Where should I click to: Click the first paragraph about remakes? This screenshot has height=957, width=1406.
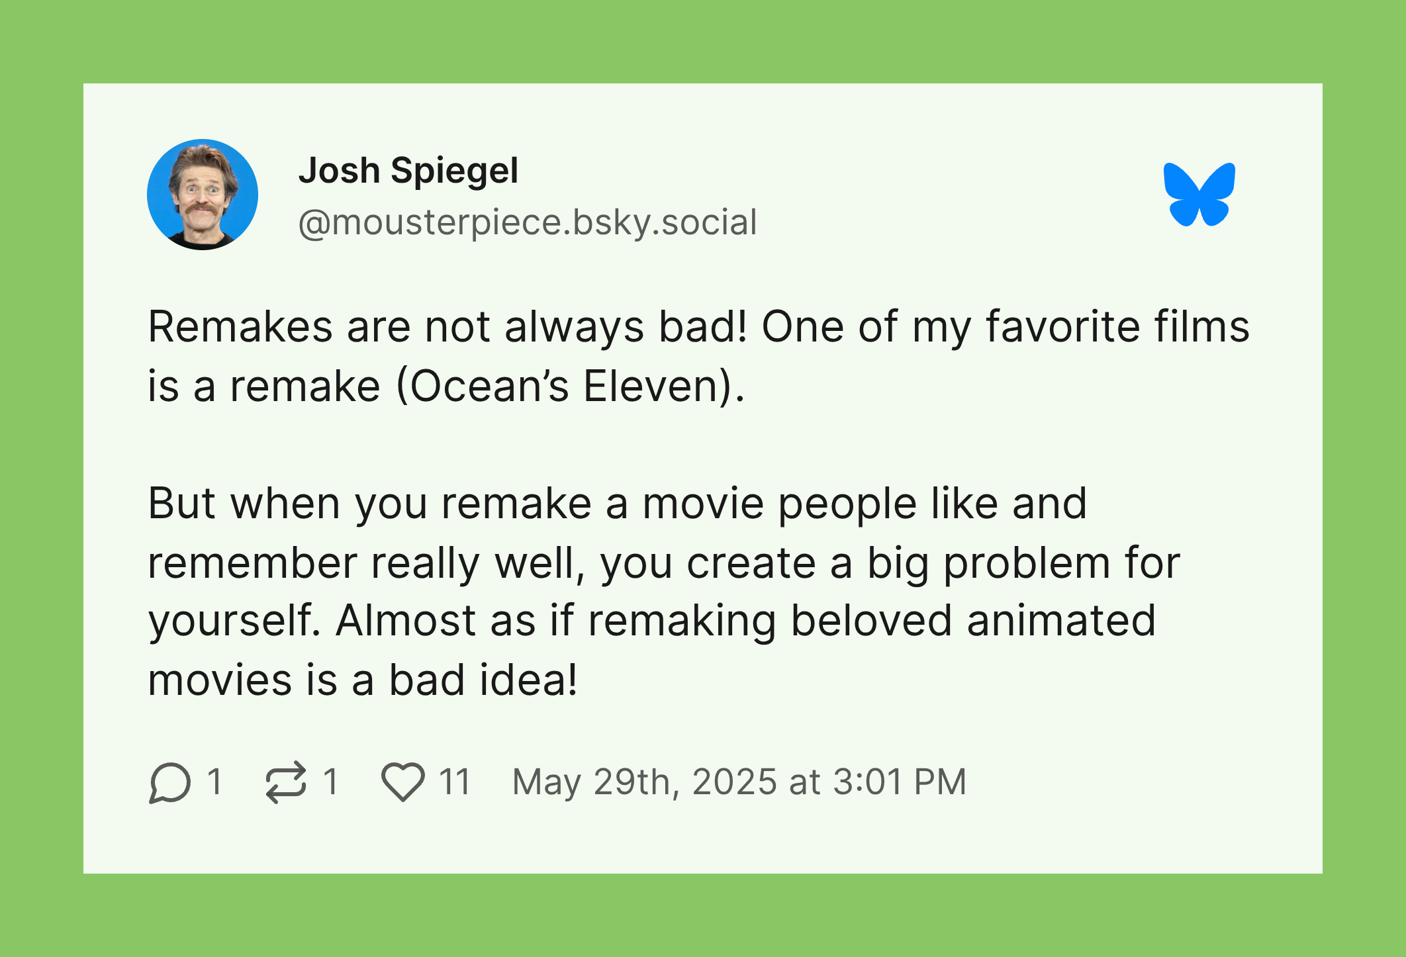[699, 356]
